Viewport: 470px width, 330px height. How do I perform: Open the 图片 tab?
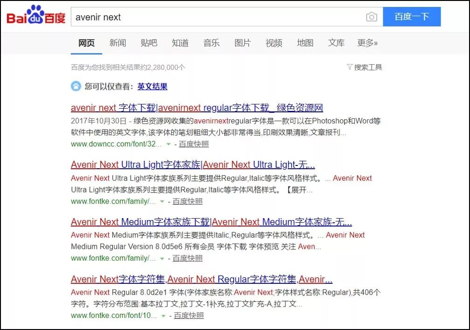pos(242,43)
